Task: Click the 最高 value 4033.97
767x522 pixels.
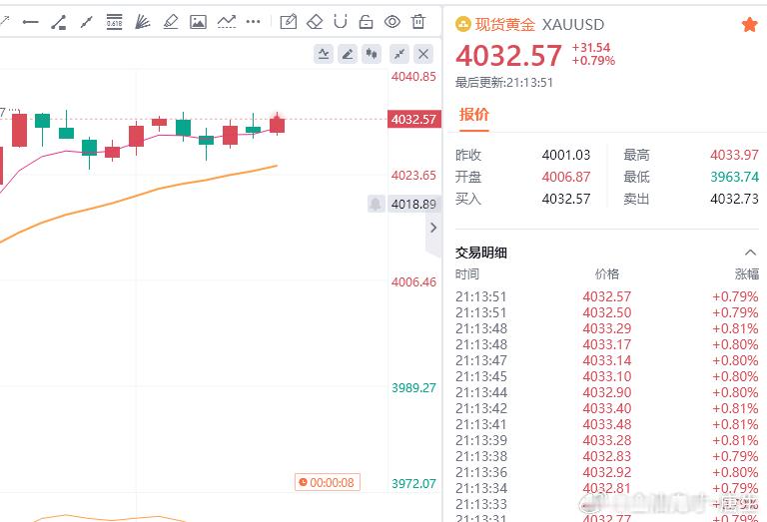Action: [734, 155]
